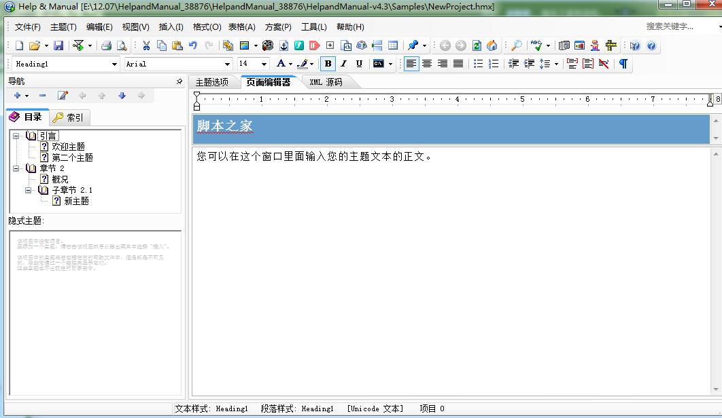The width and height of the screenshot is (722, 418).
Task: Move the topic down with the blue arrow
Action: point(121,95)
